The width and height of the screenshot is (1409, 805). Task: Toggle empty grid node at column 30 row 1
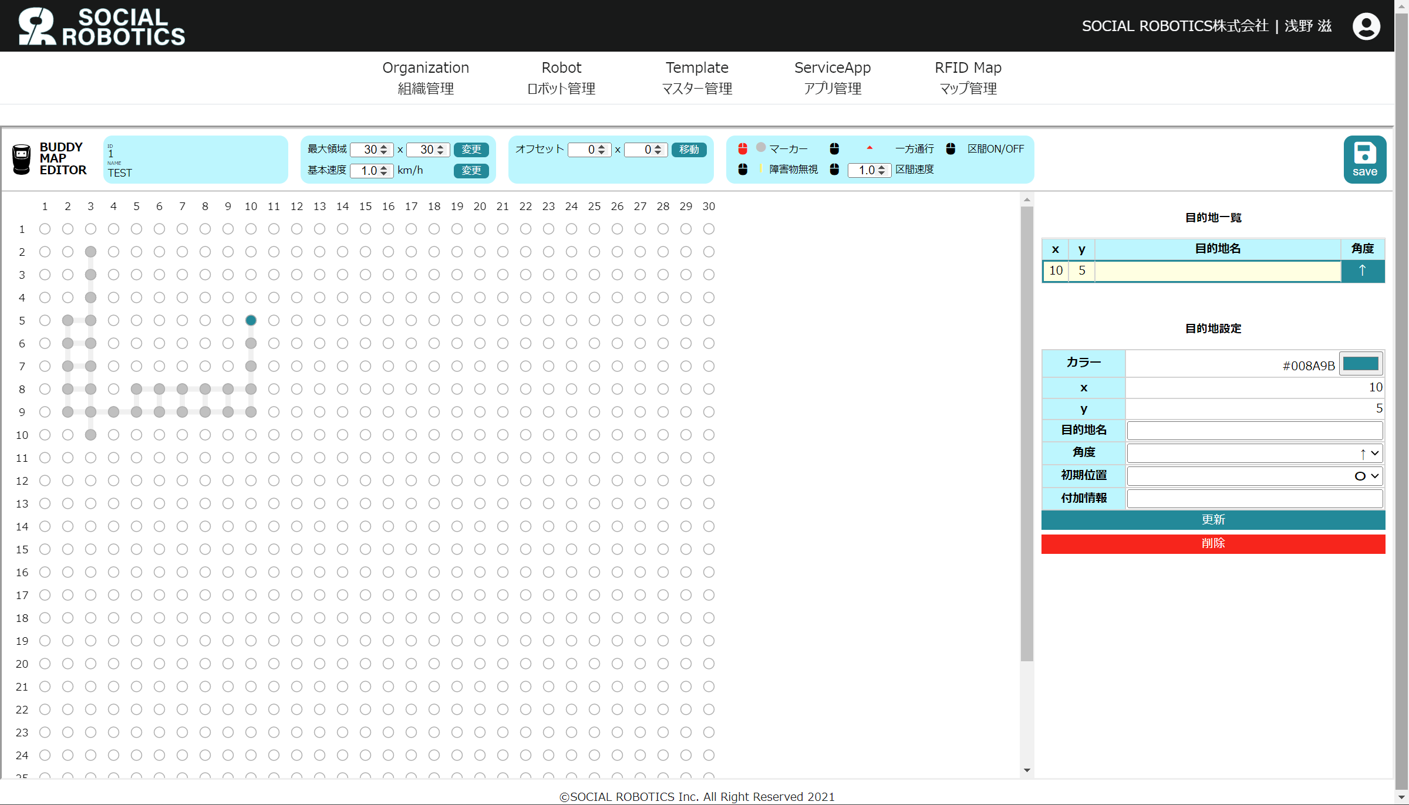709,229
